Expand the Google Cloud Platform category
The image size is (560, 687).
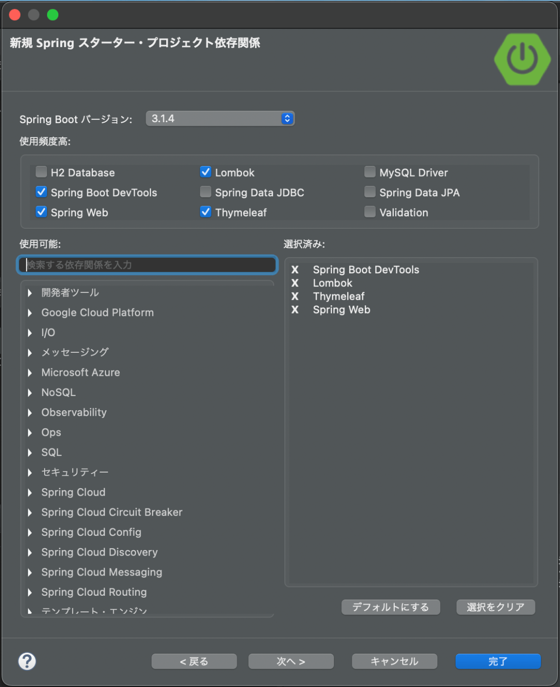pyautogui.click(x=30, y=313)
